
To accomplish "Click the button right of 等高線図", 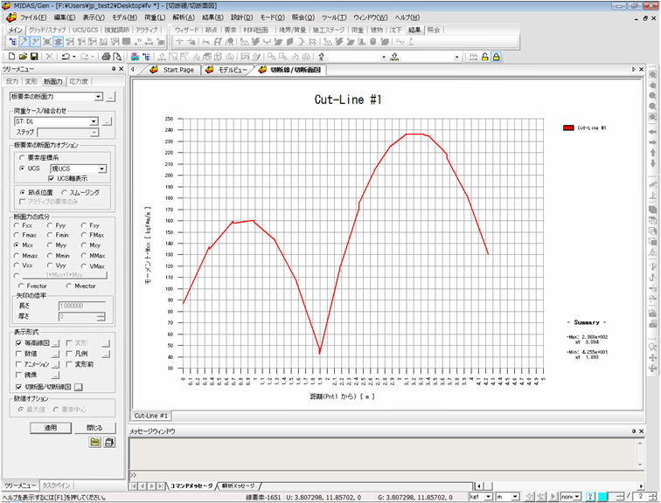I will click(56, 343).
